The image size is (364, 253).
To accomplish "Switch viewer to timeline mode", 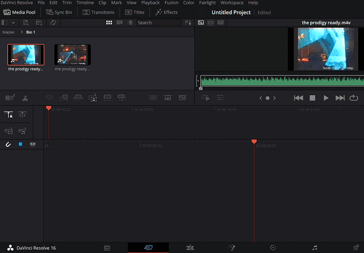I will click(220, 22).
